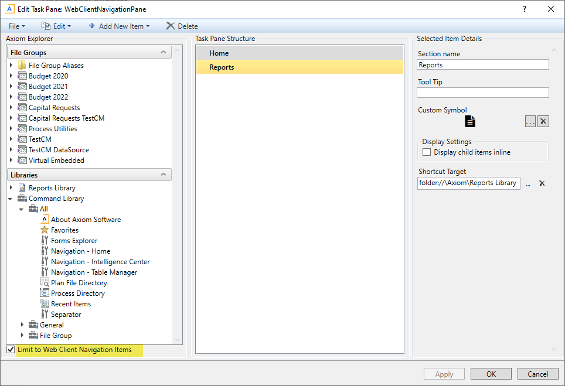Click the Section name text field
The height and width of the screenshot is (386, 565).
pyautogui.click(x=483, y=65)
